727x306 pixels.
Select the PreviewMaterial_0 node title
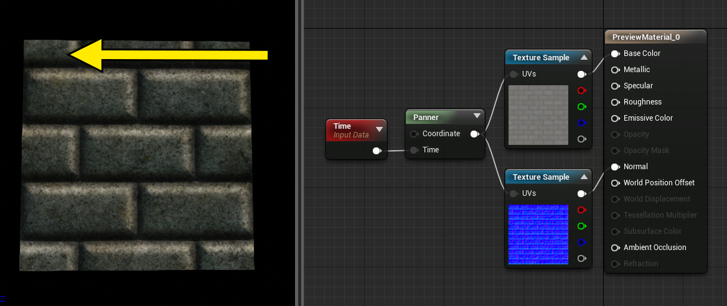click(x=646, y=37)
